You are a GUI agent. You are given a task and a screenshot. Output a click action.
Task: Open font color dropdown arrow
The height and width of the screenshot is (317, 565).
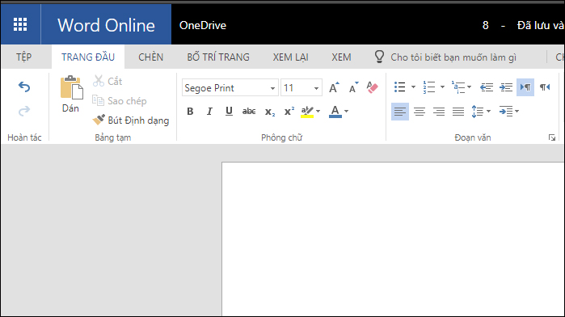tap(346, 112)
